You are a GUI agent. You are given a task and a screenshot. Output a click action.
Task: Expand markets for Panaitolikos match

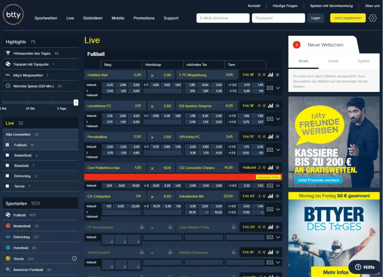click(x=278, y=150)
